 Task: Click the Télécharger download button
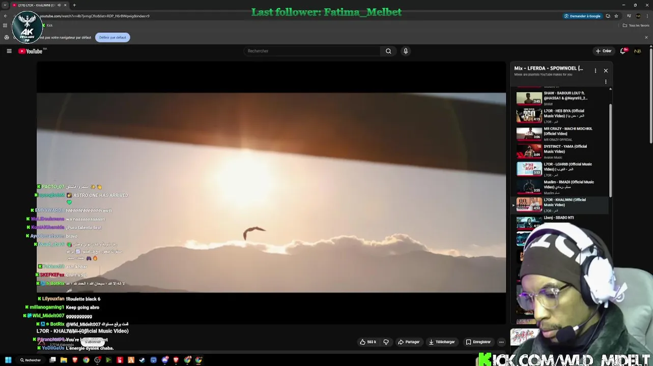(442, 342)
